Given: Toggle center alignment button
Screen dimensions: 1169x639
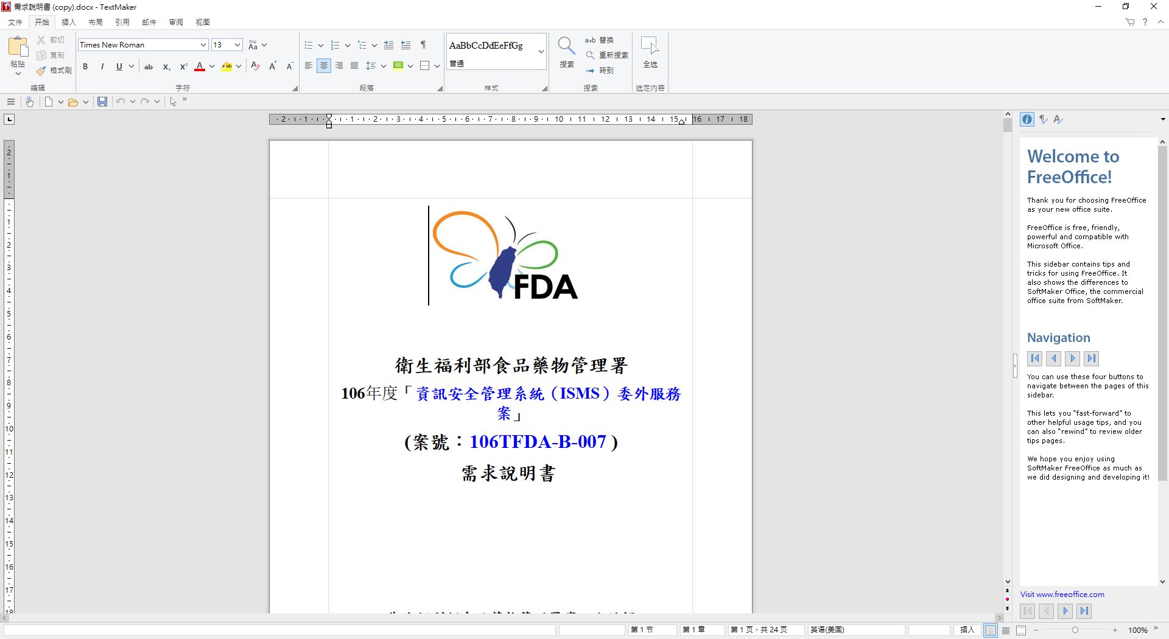Looking at the screenshot, I should click(324, 66).
